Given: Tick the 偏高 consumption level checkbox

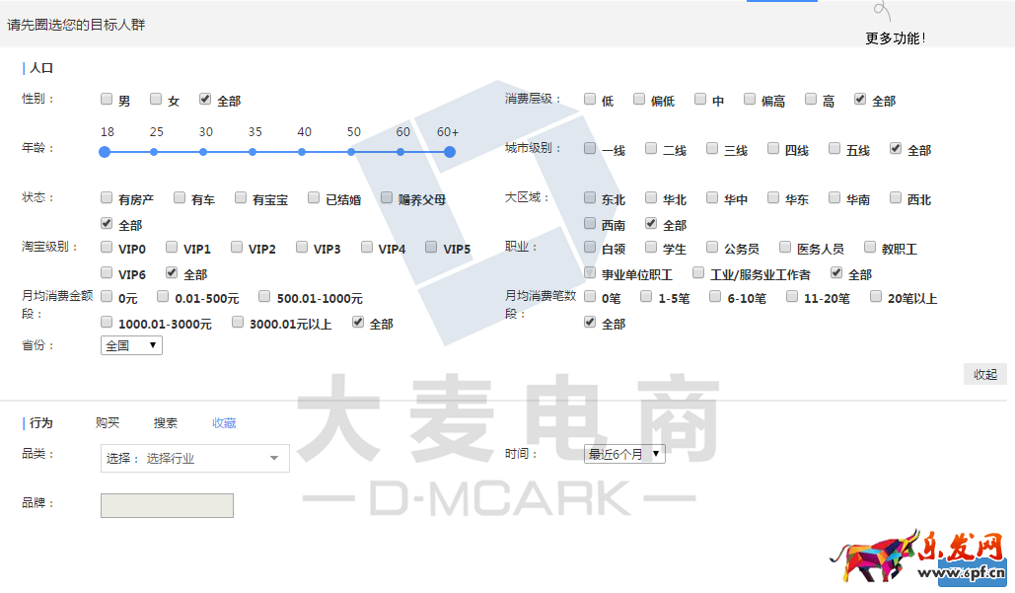Looking at the screenshot, I should tap(749, 99).
